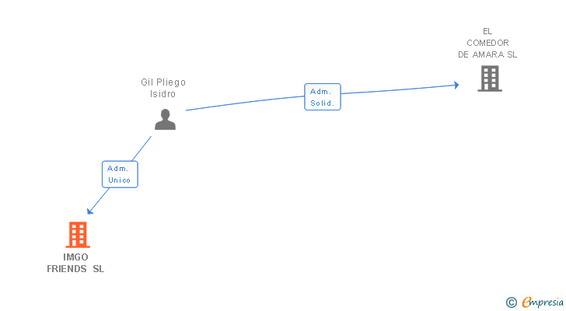The width and height of the screenshot is (566, 311).
Task: Click the Gil Pliego Isidro person icon
Action: coord(165,120)
